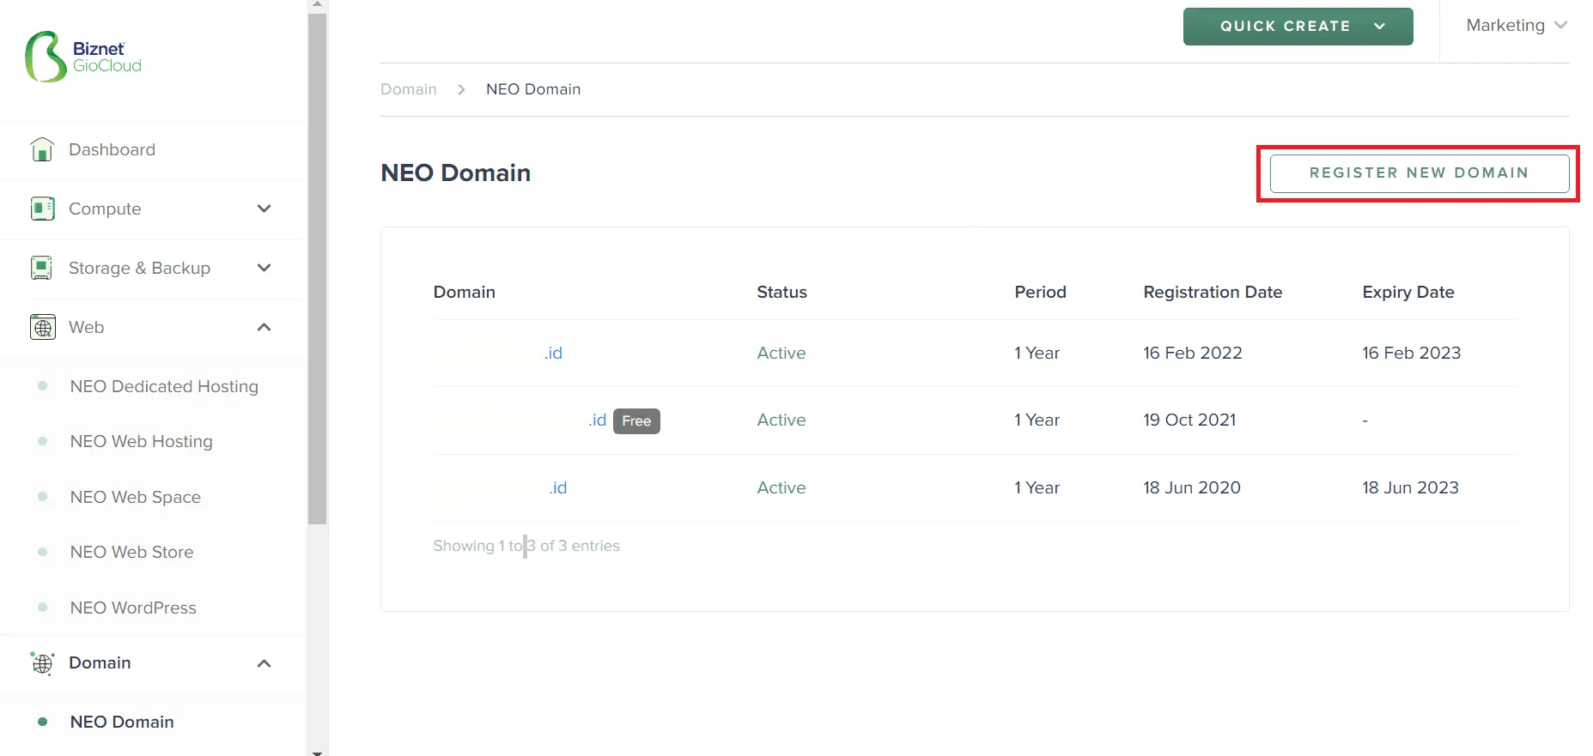
Task: Expand the Compute menu chevron
Action: click(264, 209)
